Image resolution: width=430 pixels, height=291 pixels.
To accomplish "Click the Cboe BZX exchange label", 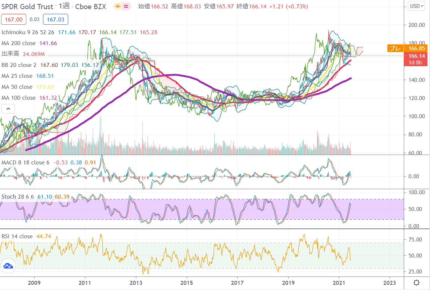I will pos(90,7).
